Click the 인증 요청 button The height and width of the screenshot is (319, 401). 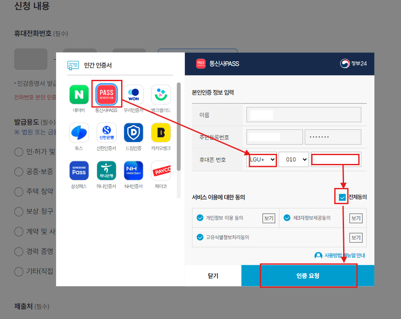pos(308,276)
